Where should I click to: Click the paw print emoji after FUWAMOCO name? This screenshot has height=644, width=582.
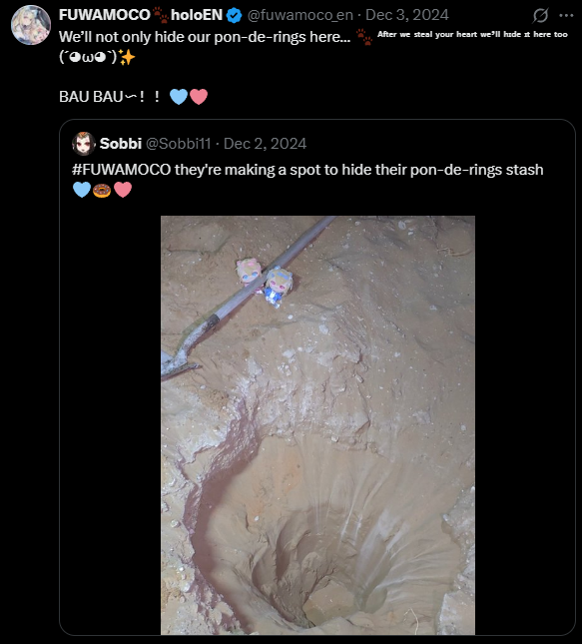(161, 15)
